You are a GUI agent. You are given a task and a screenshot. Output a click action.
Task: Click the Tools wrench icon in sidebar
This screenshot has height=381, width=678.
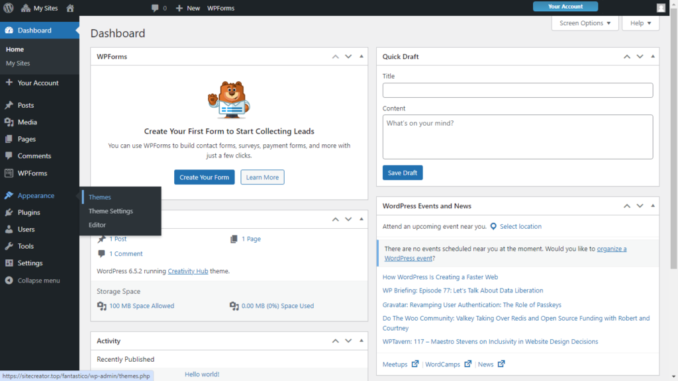[x=9, y=246]
